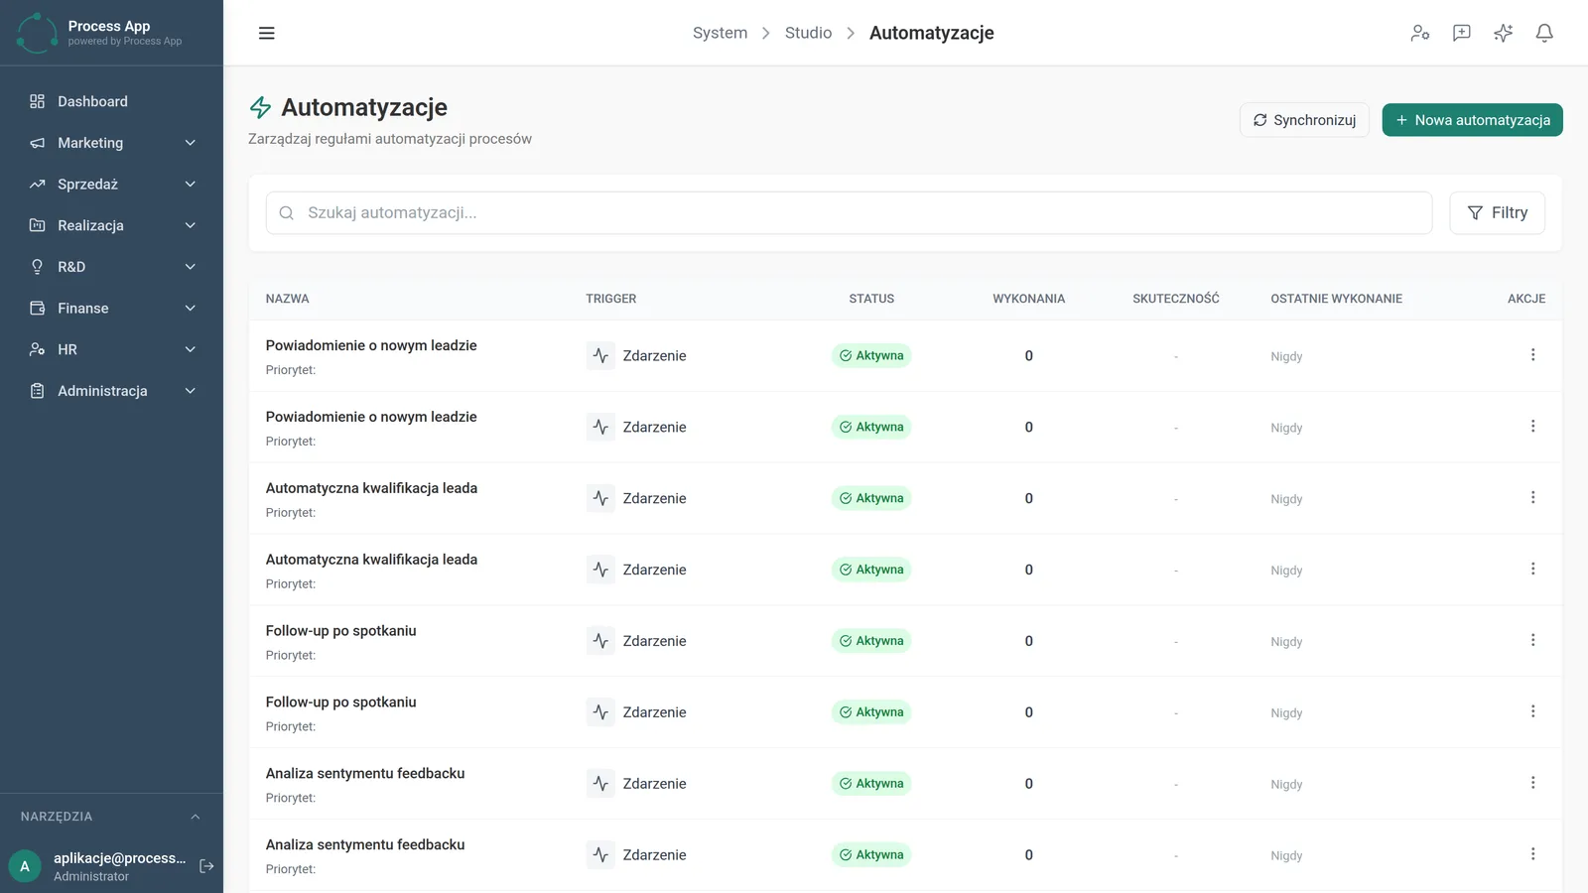The width and height of the screenshot is (1588, 893).
Task: Click the event trigger icon in first Powiadomienie row
Action: tap(600, 355)
